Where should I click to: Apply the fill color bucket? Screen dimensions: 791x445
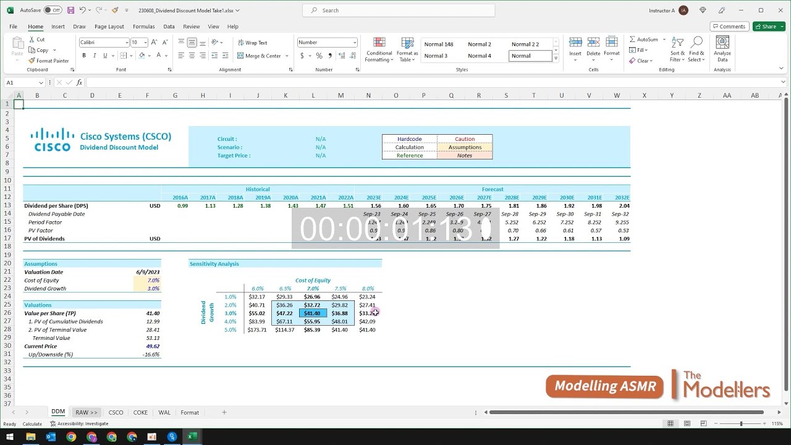click(142, 56)
